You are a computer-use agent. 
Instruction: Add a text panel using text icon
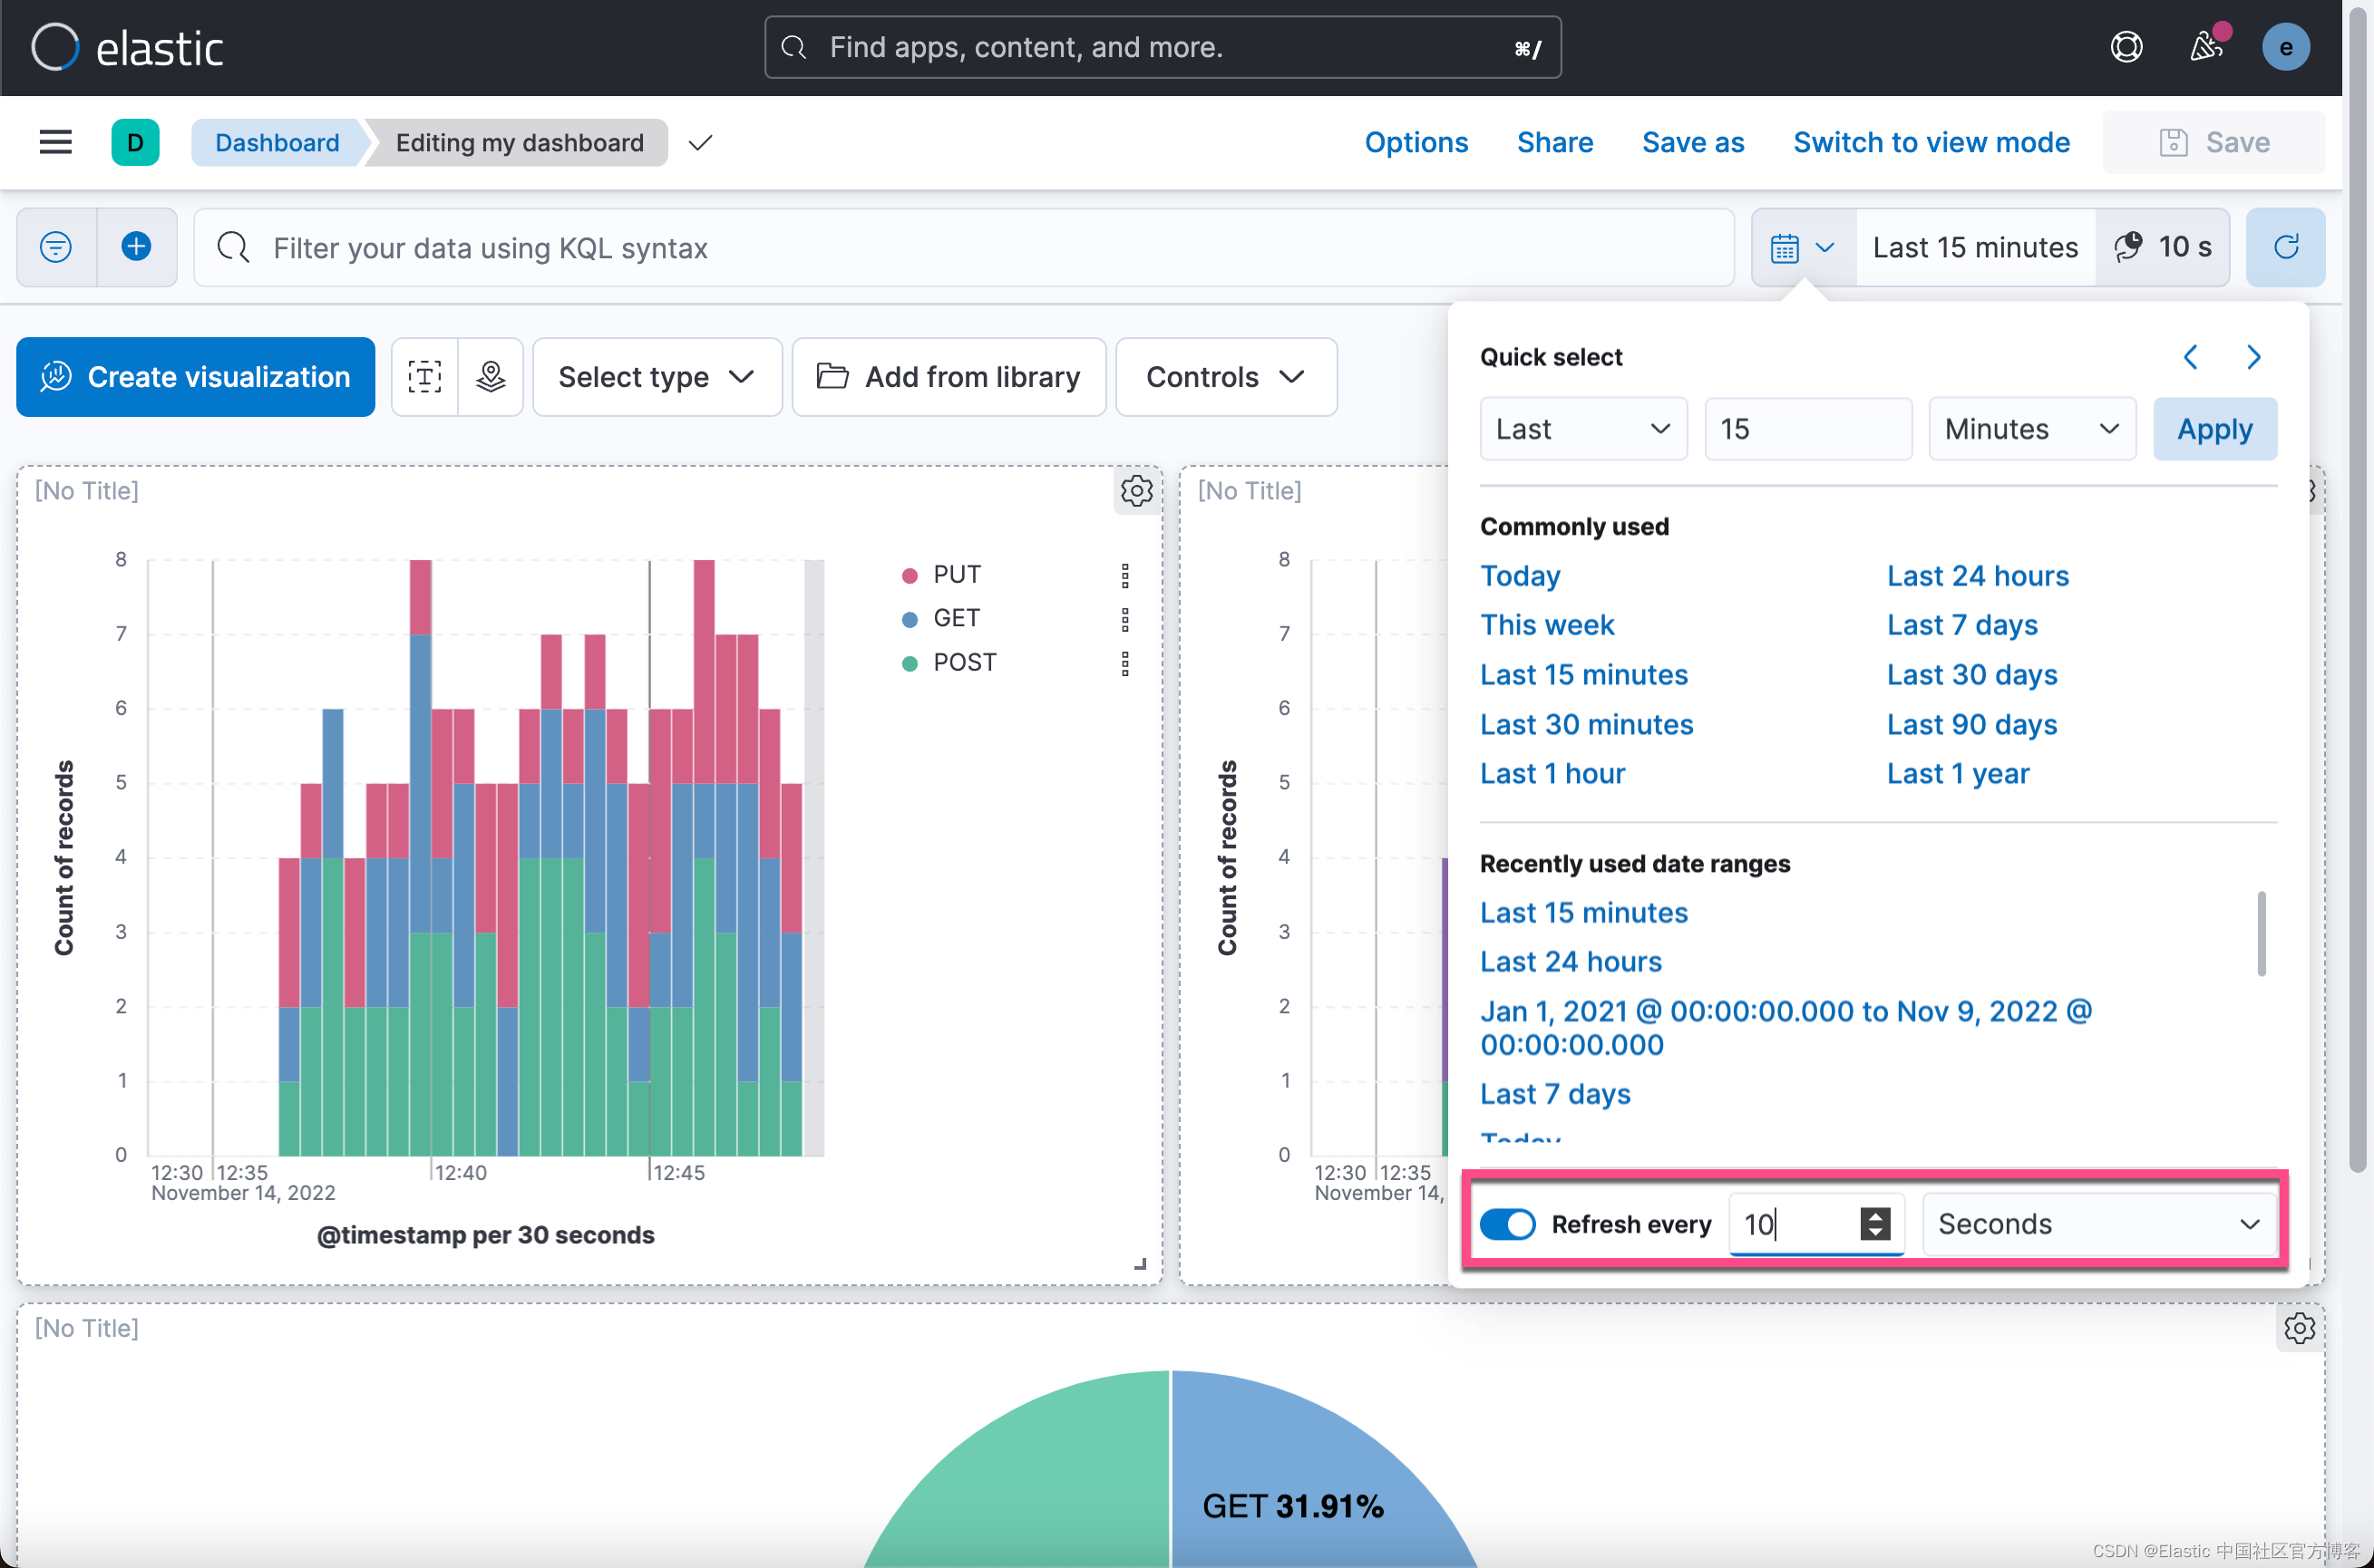pyautogui.click(x=424, y=377)
